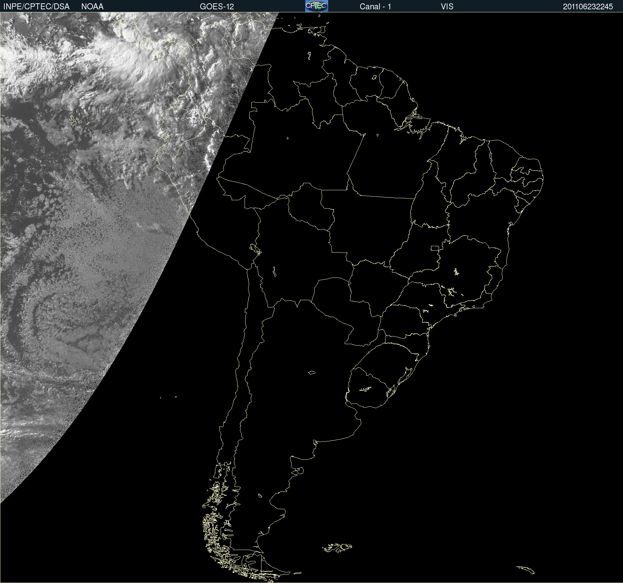Click the CPTEC logo in header
The height and width of the screenshot is (583, 623).
[x=316, y=6]
